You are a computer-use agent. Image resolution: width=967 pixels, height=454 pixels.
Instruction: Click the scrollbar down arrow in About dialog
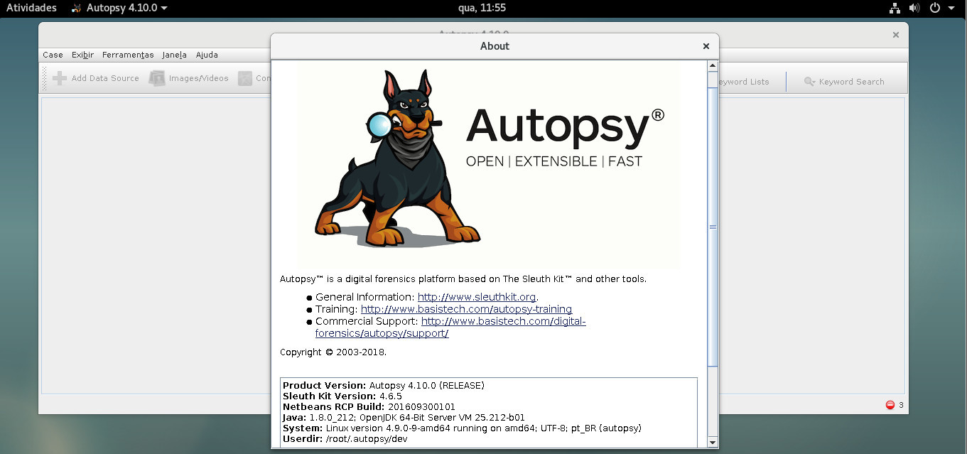[713, 443]
